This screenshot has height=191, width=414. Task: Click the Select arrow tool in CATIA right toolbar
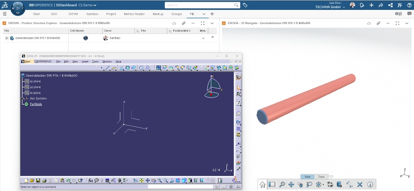pyautogui.click(x=238, y=88)
